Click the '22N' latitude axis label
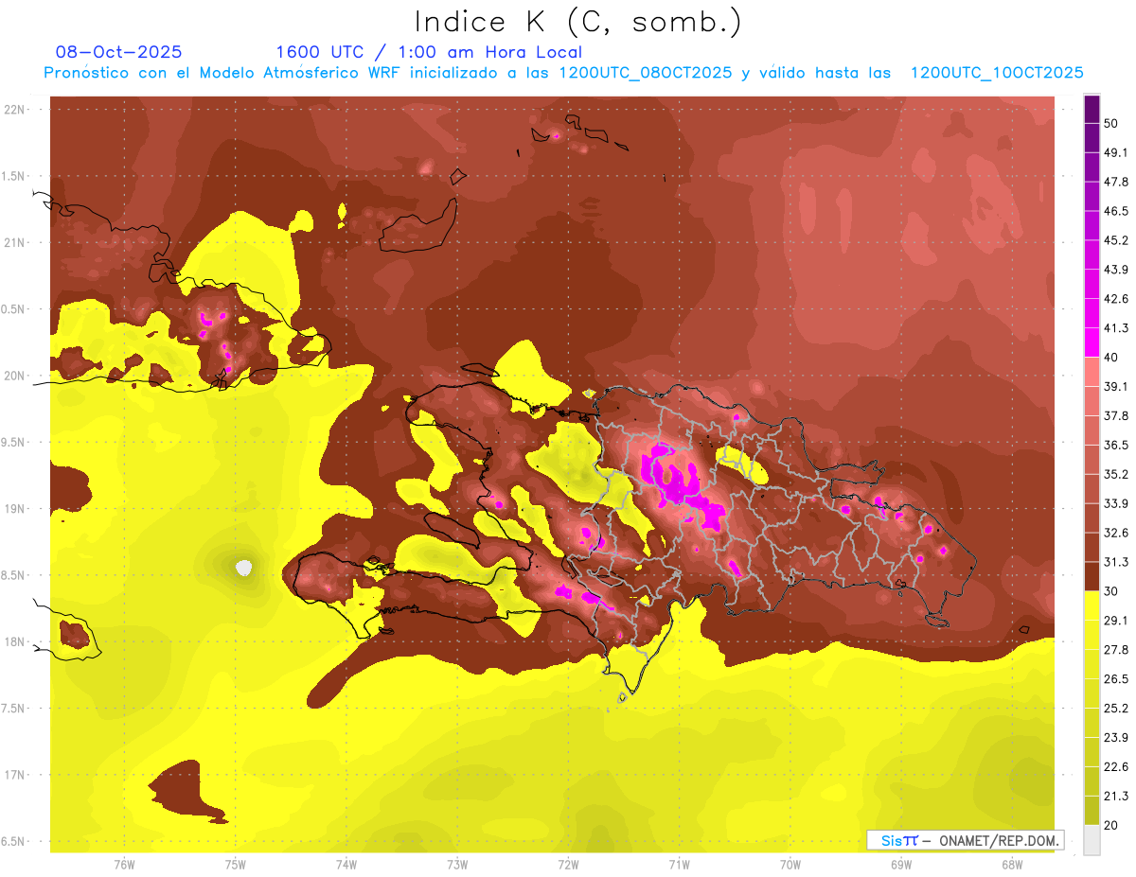1136x877 pixels. [x=17, y=110]
